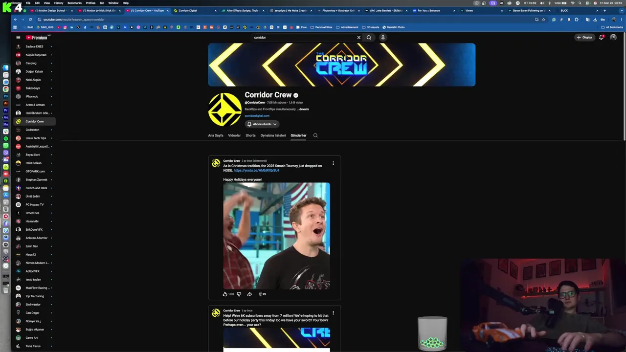626x352 pixels.
Task: Open Chrome History menu
Action: click(59, 3)
